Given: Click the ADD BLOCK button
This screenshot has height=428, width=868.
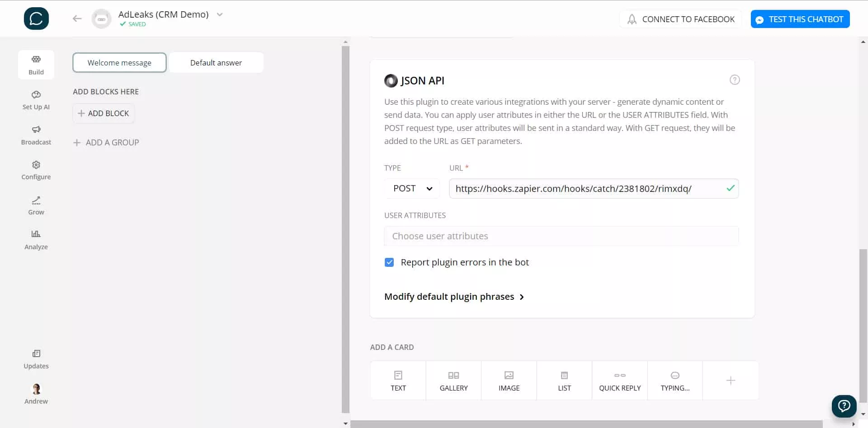Looking at the screenshot, I should pyautogui.click(x=104, y=113).
